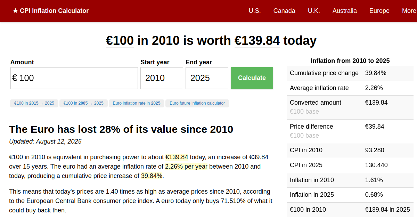Open the €100 in 2005 → 2025 link
This screenshot has height=219, width=417.
[x=83, y=103]
